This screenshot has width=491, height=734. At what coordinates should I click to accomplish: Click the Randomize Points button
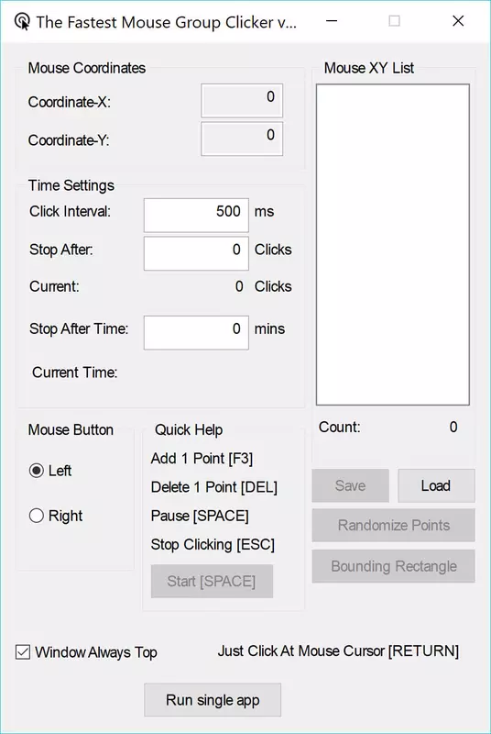(x=393, y=525)
